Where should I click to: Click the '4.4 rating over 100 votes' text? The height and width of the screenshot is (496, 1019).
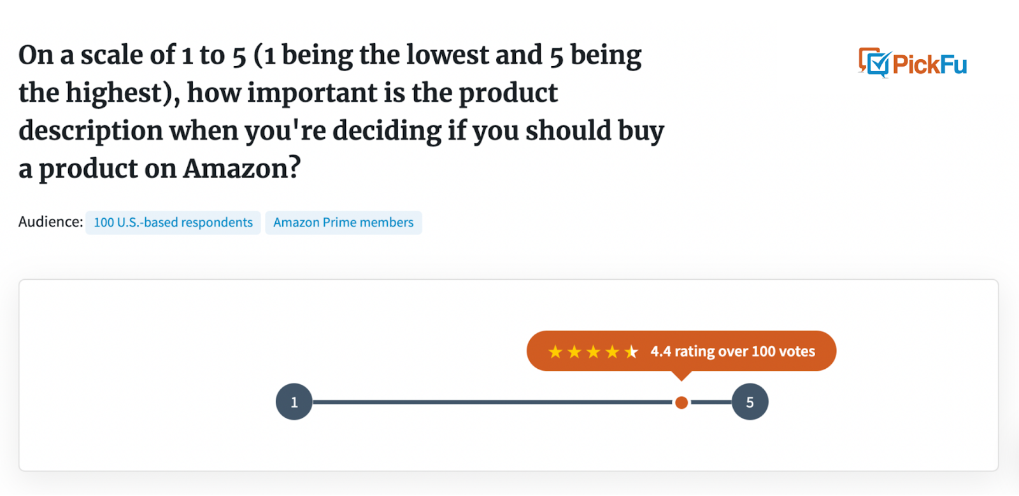point(733,351)
